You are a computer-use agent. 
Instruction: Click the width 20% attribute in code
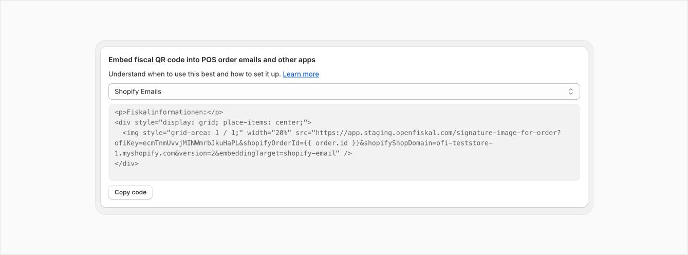coord(272,133)
